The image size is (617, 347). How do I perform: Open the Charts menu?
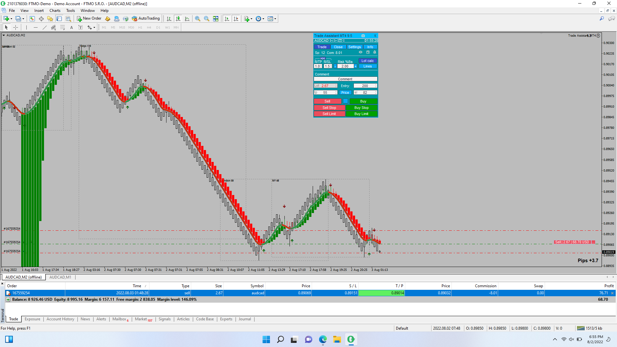coord(55,11)
